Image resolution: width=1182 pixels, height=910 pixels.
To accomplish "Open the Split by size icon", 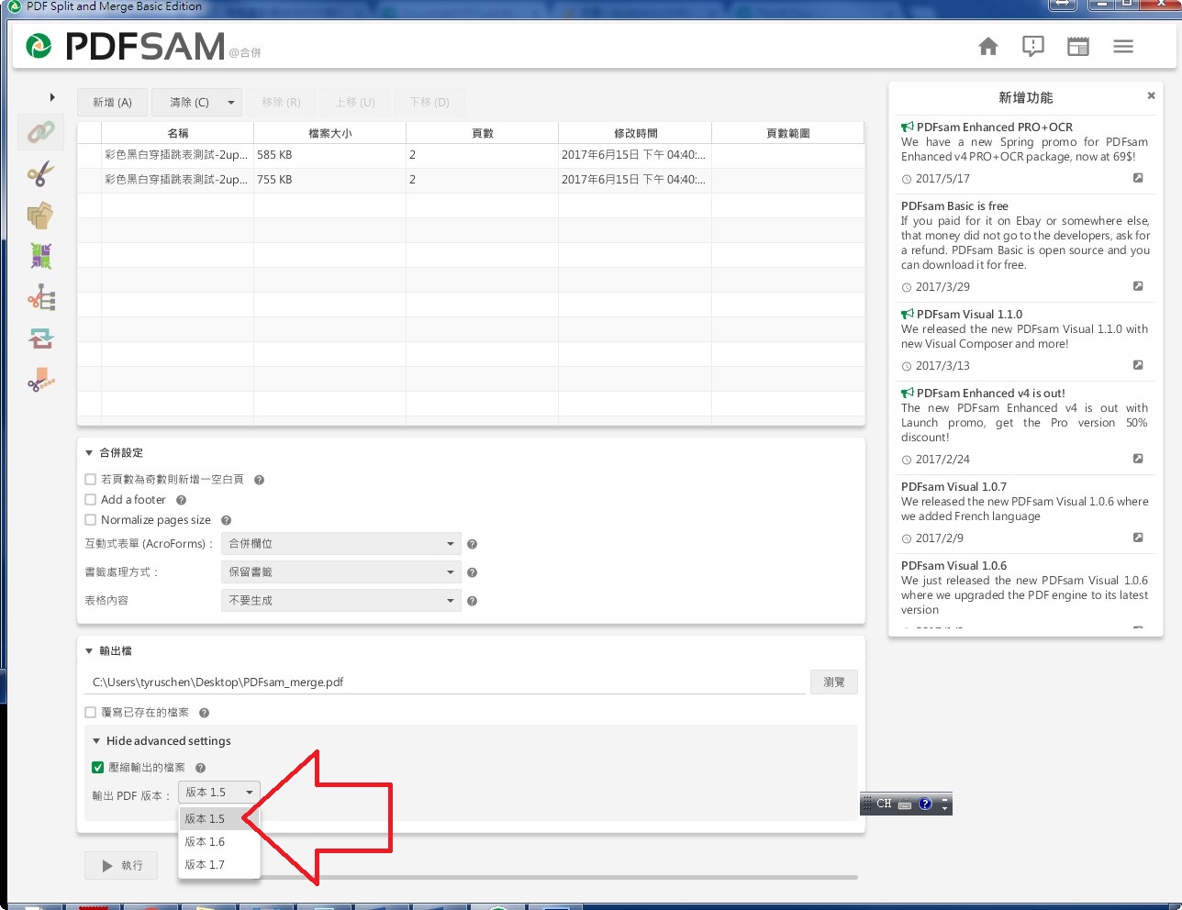I will point(40,380).
